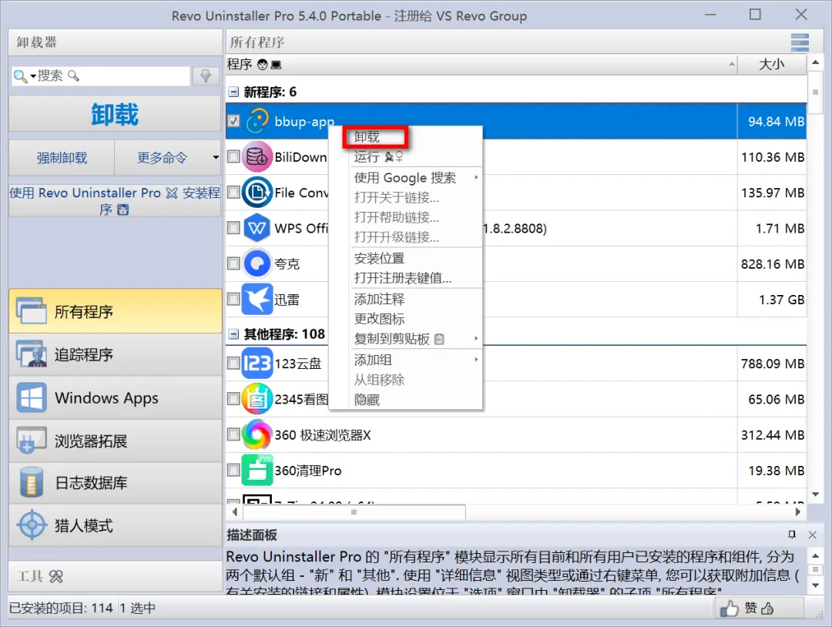This screenshot has height=627, width=832.
Task: Check the 360 极速浏览器X checkbox
Action: click(233, 434)
